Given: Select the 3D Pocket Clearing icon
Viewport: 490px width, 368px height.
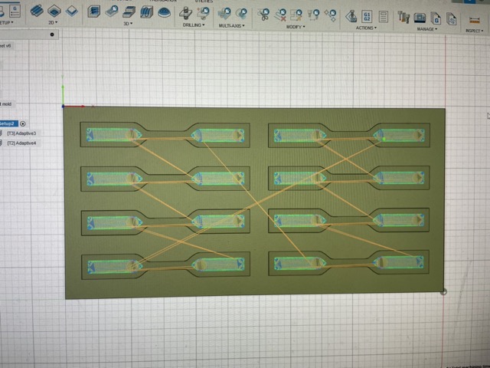Looking at the screenshot, I should click(x=112, y=12).
